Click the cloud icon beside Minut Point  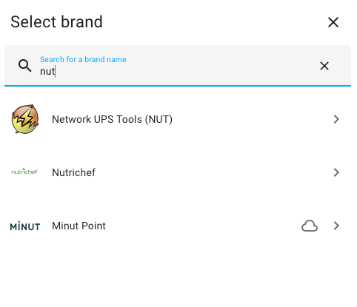(310, 226)
